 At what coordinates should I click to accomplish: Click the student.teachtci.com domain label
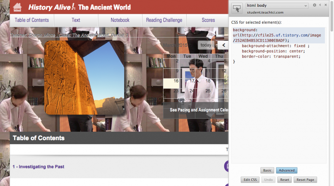point(265,13)
